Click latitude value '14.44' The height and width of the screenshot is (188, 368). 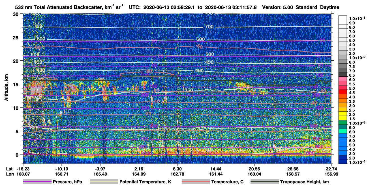[216, 169]
